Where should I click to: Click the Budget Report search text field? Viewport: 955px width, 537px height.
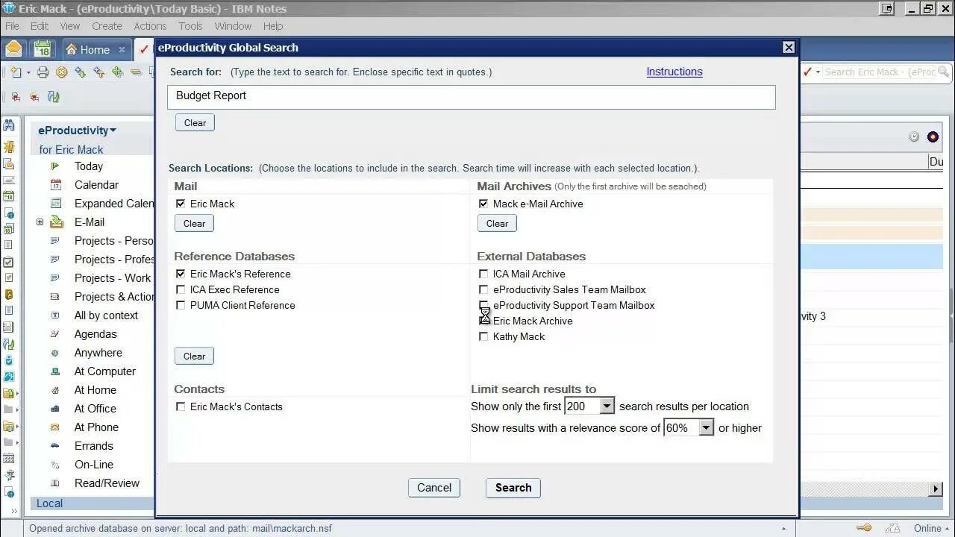[x=472, y=97]
